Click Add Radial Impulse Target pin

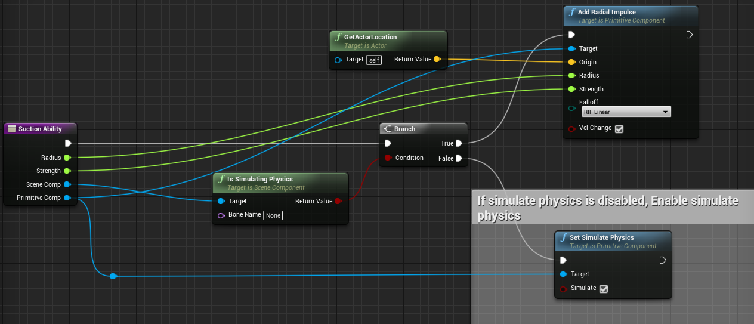point(571,48)
